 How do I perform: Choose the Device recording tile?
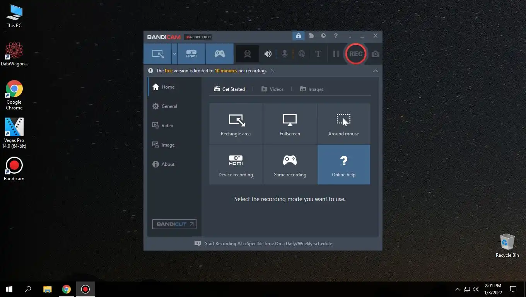click(x=236, y=165)
